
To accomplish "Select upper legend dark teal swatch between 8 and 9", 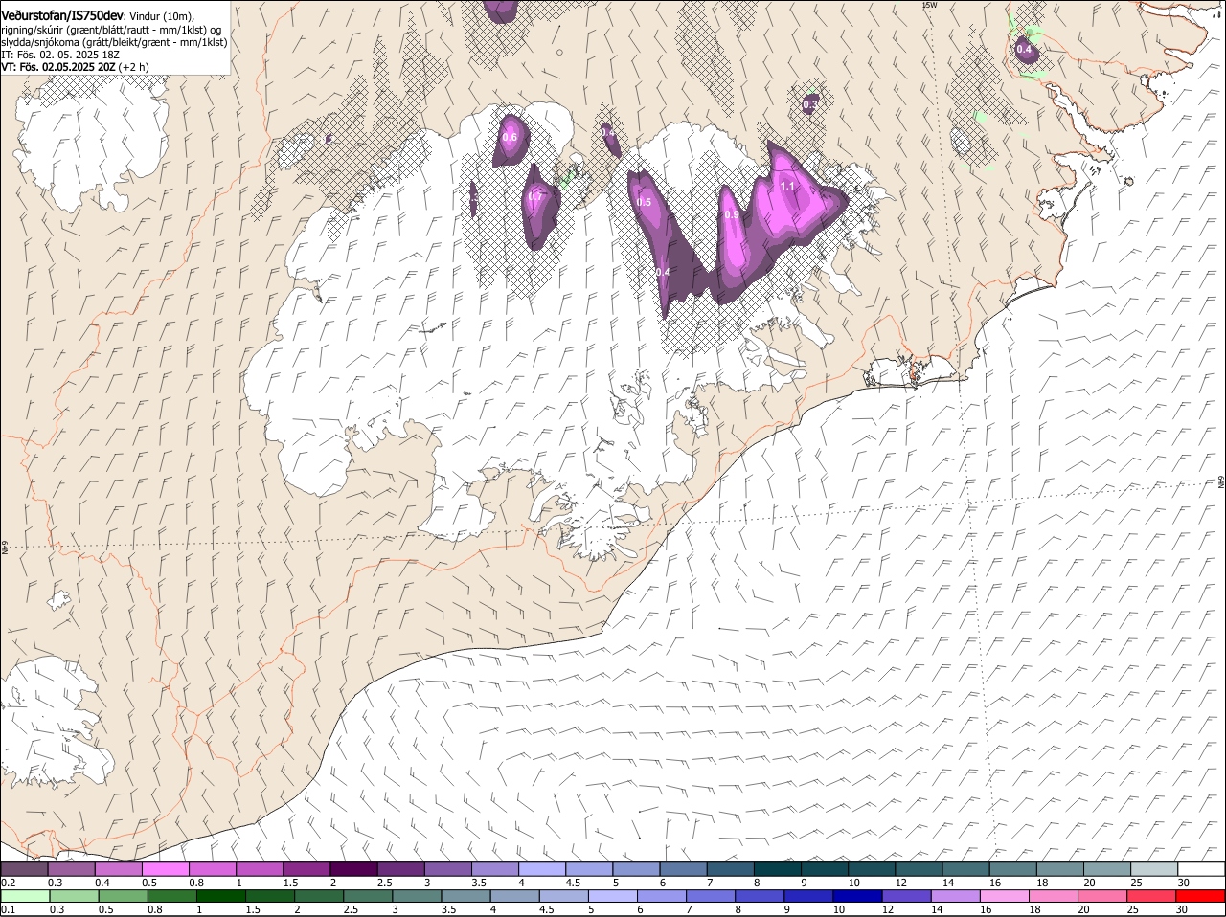I will pos(778,869).
